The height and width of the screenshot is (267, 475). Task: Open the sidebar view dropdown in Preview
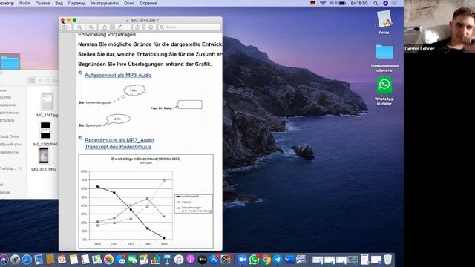click(x=66, y=27)
